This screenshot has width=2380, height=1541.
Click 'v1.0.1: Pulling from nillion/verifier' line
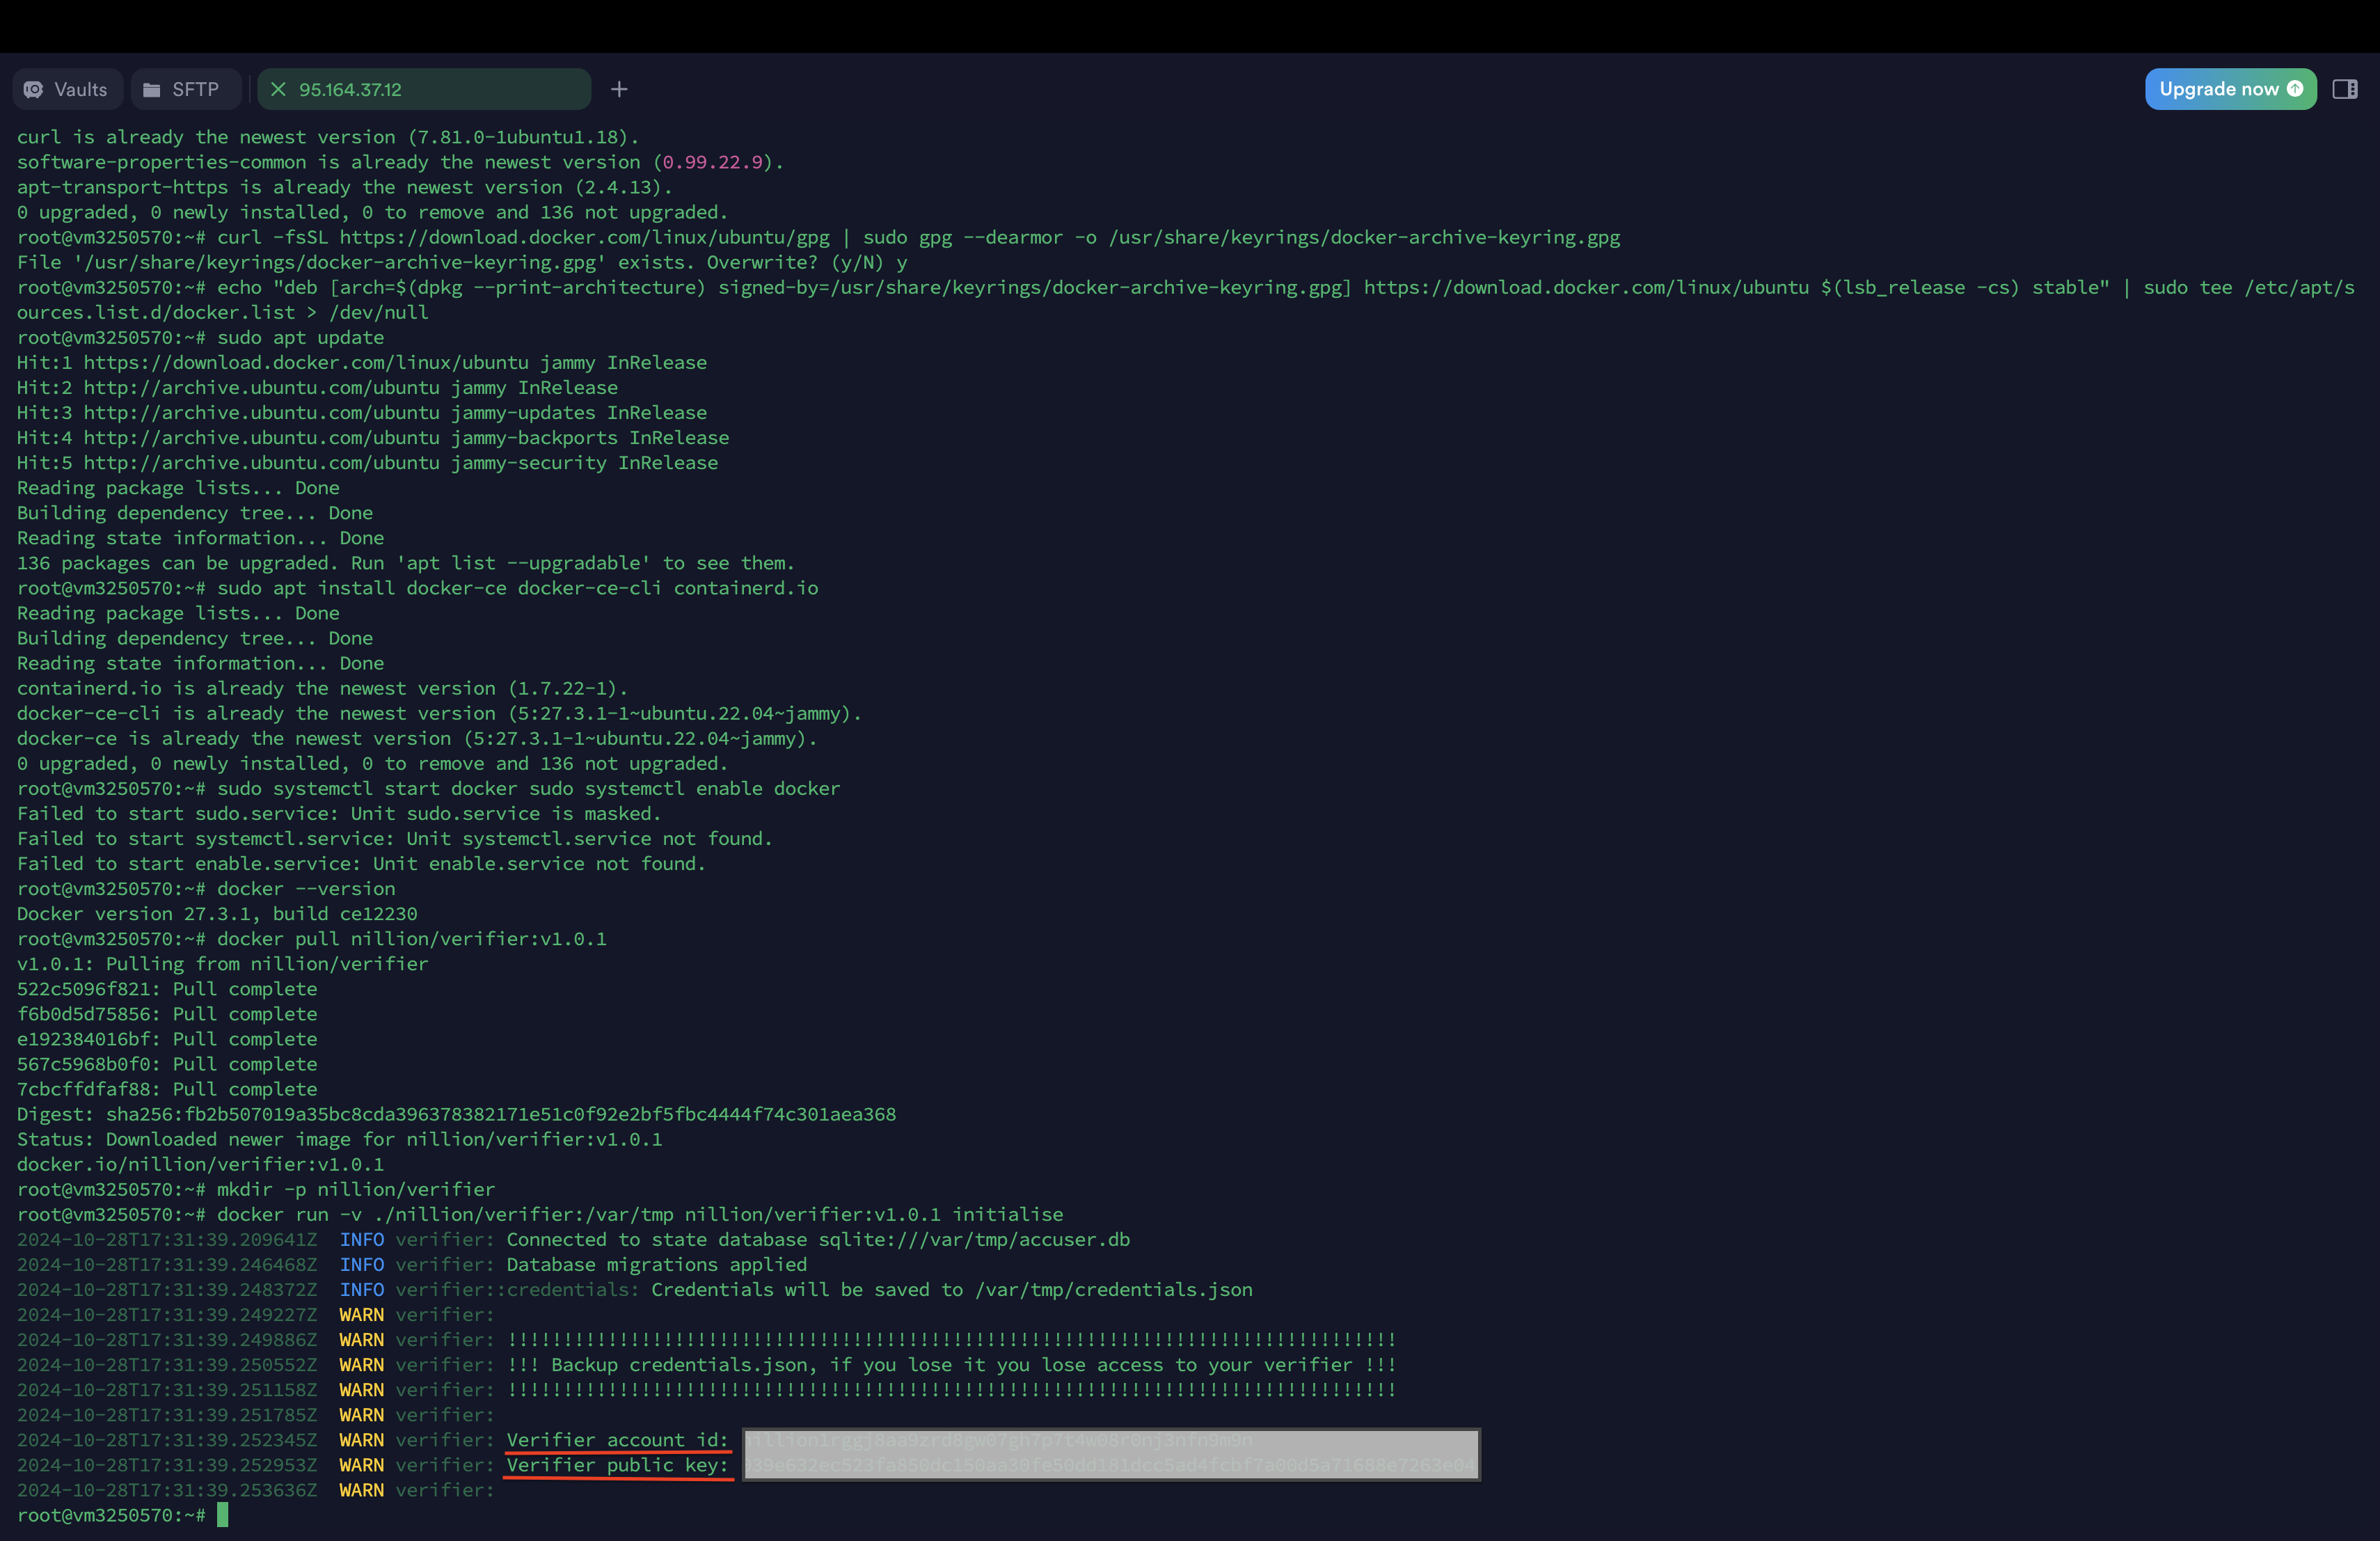(x=222, y=963)
